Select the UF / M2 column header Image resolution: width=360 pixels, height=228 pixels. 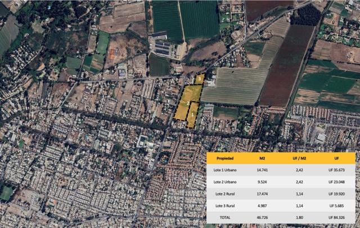(x=299, y=158)
